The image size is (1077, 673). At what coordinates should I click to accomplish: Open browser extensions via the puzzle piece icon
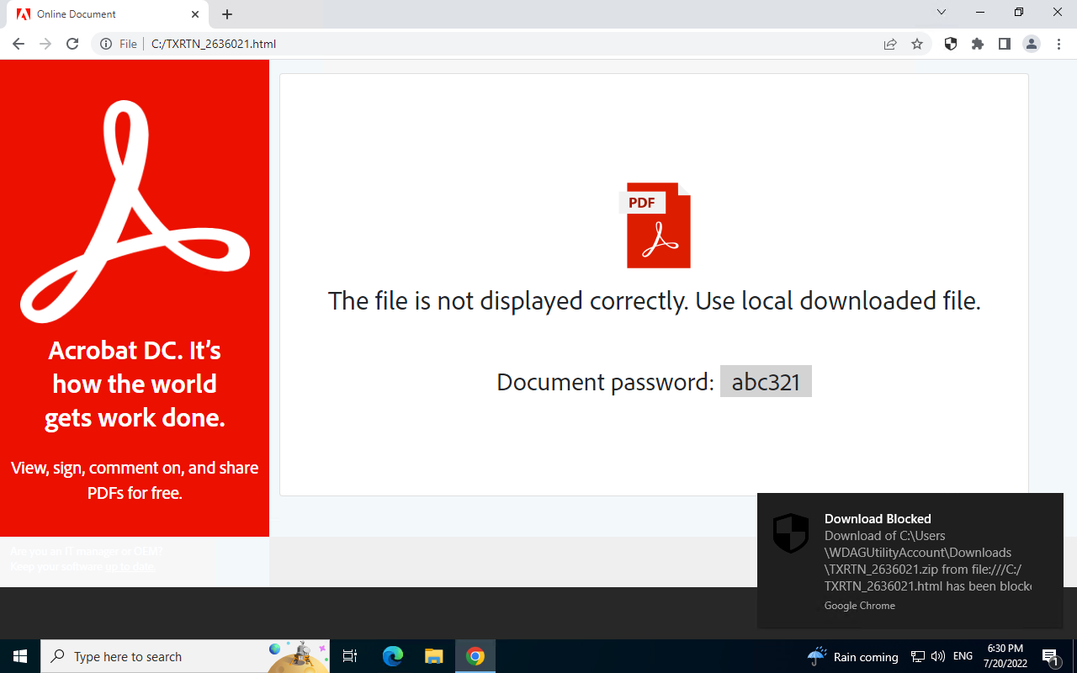[978, 44]
